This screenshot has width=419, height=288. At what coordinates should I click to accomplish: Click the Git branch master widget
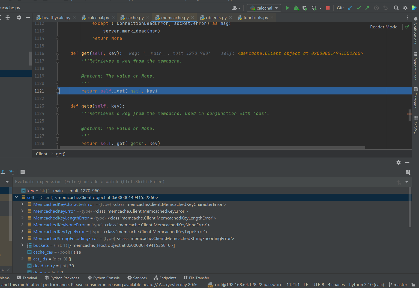coord(398,285)
